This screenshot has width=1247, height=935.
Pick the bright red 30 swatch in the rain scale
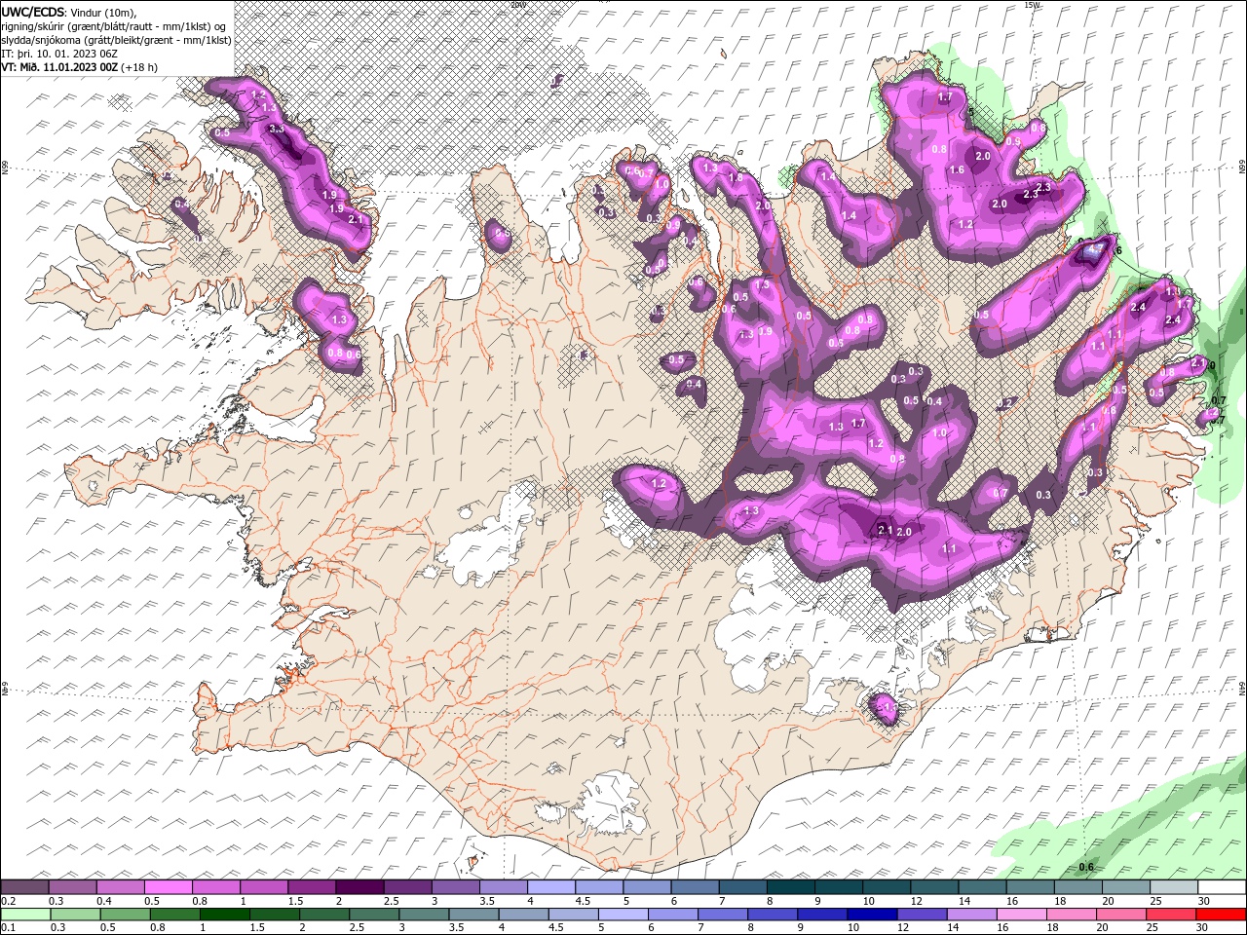click(x=1221, y=915)
